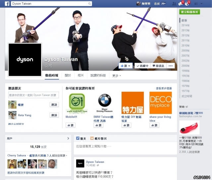Screen dimensions: 212x180
Task: Open the 特力屋 page logo
Action: 132,103
